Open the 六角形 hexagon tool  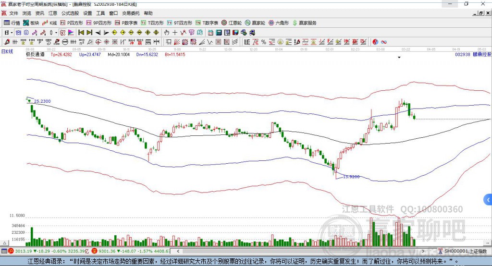pyautogui.click(x=278, y=23)
